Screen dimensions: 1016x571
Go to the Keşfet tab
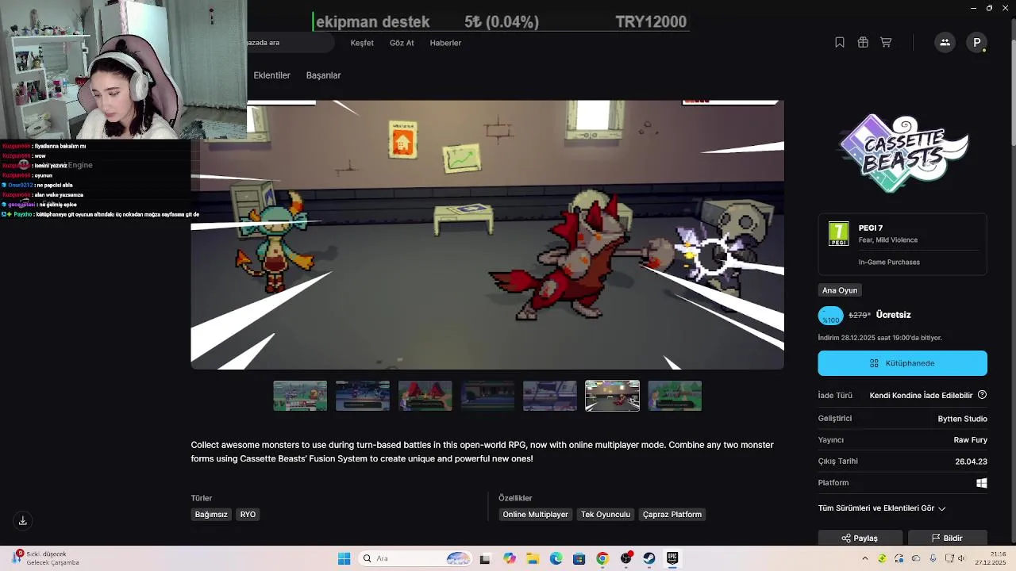[362, 43]
